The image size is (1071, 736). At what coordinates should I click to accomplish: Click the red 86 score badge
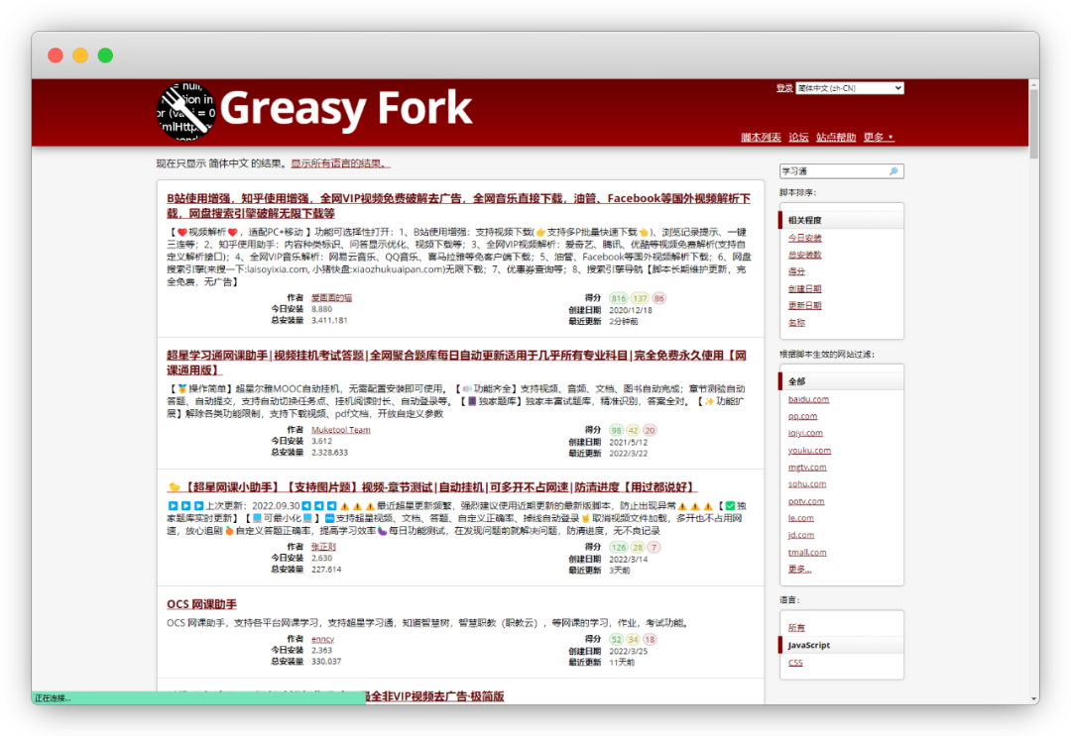click(x=659, y=298)
